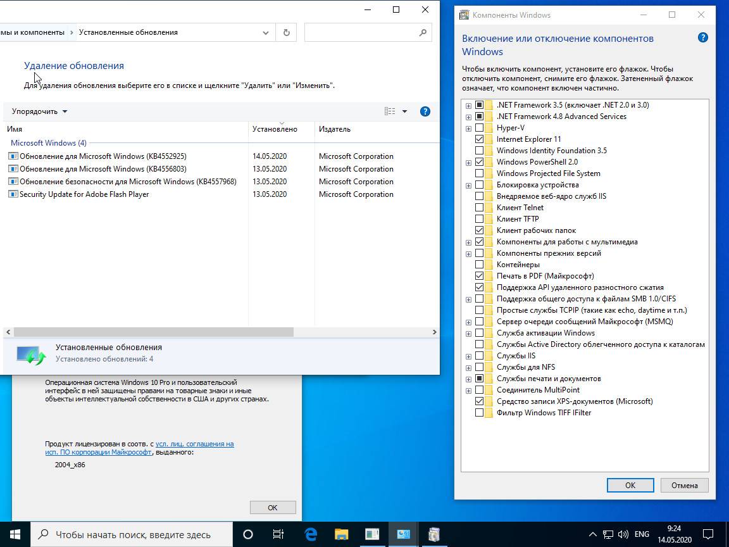This screenshot has height=547, width=729.
Task: Click the Hyper-V folder icon
Action: click(489, 128)
